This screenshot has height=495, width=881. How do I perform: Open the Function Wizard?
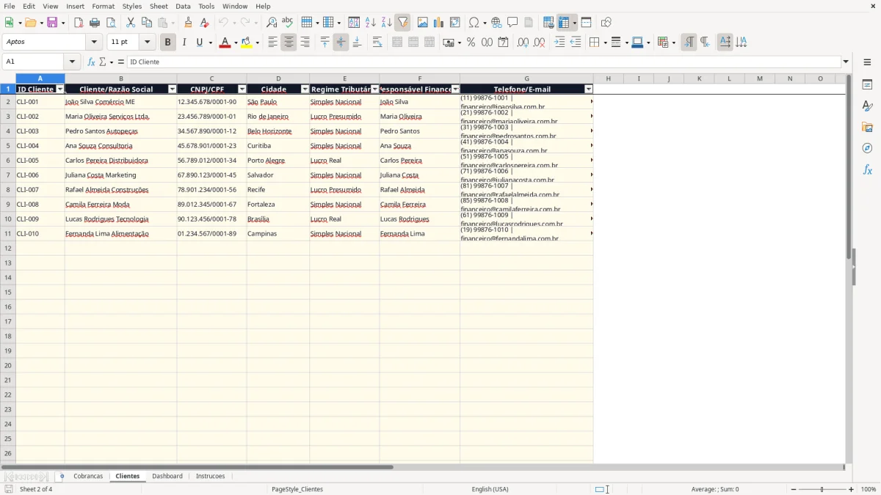91,62
